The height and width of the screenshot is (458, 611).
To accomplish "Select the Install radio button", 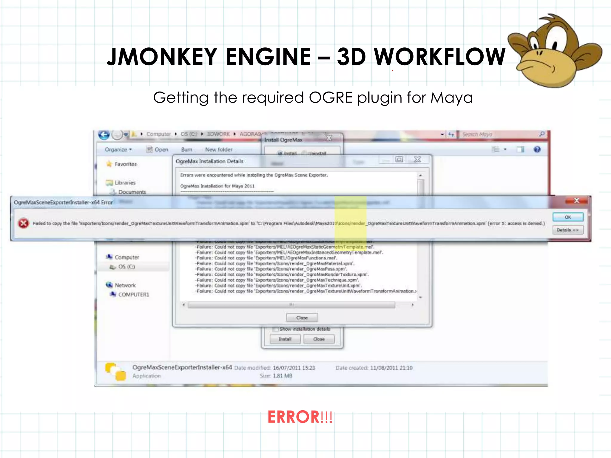I will pos(280,153).
